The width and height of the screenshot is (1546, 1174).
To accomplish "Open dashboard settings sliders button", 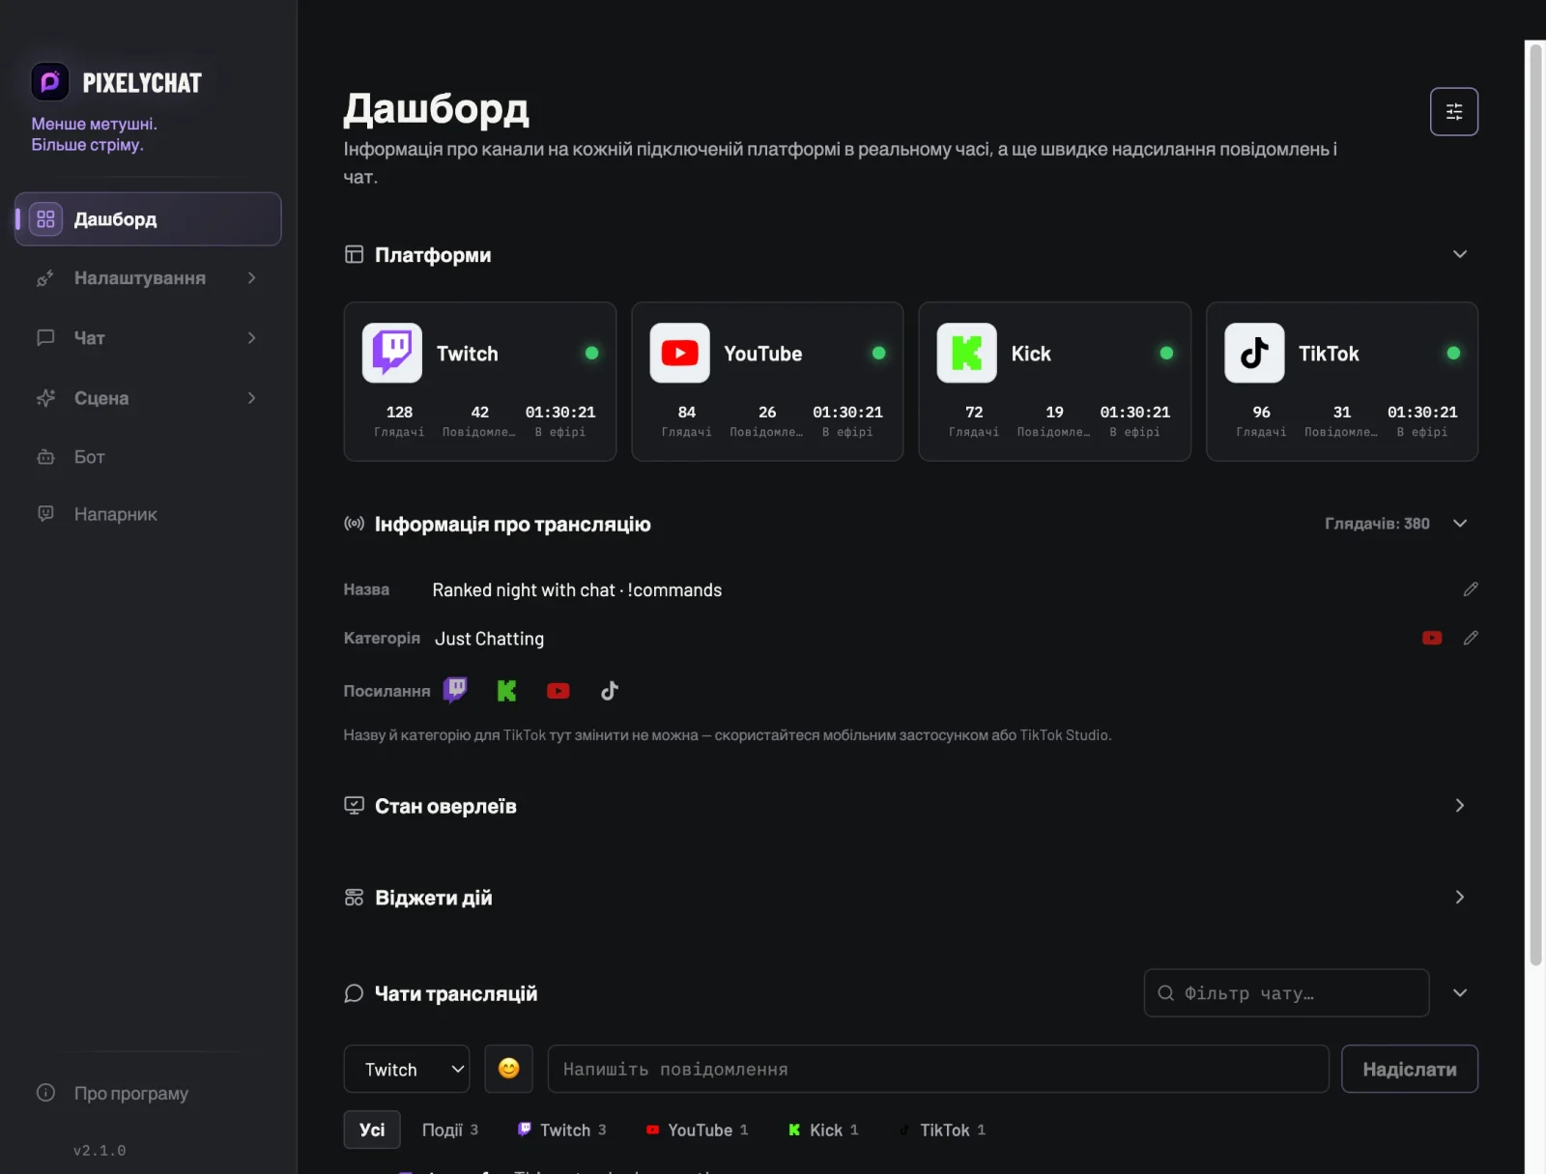I will (1453, 112).
